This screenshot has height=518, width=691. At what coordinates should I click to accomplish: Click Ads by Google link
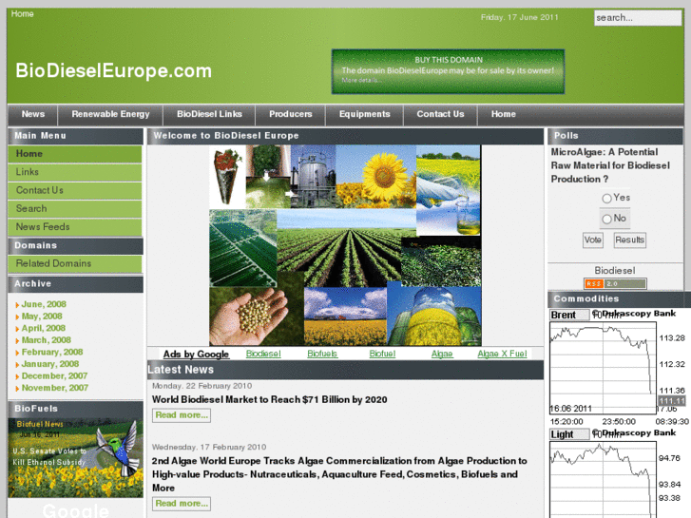pos(196,354)
